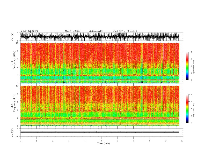The width and height of the screenshot is (205, 158).
Task: Click the ch.2 Frequency (kHz) axis label
Action: (x=14, y=106)
